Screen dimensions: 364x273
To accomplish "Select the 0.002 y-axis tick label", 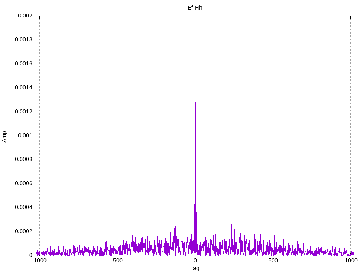I will tap(25, 16).
